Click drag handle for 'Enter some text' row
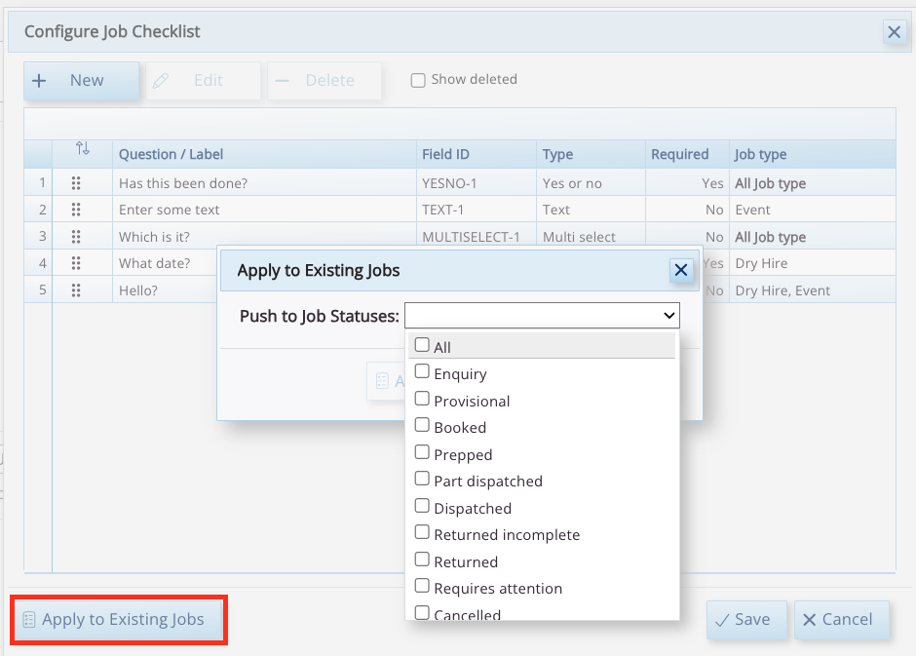Viewport: 916px width, 656px height. click(x=76, y=210)
